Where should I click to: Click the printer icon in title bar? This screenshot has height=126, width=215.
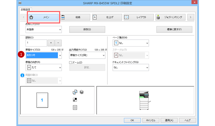[20, 3]
